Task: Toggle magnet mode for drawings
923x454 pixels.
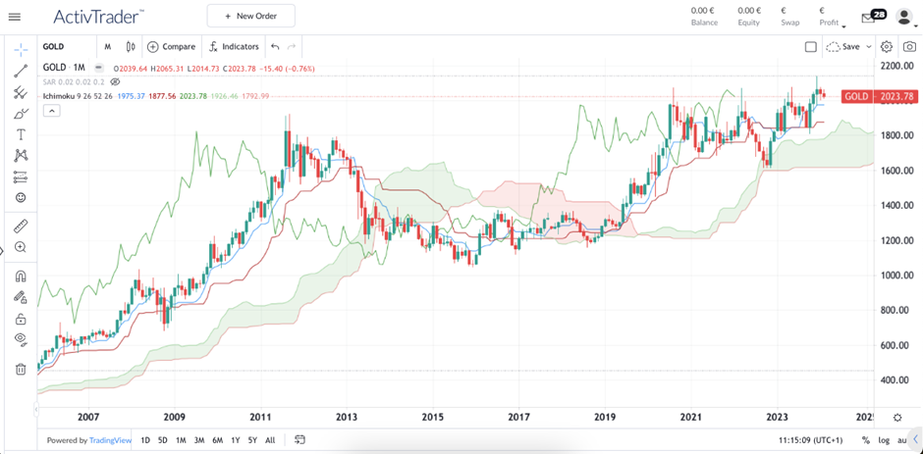Action: click(20, 277)
